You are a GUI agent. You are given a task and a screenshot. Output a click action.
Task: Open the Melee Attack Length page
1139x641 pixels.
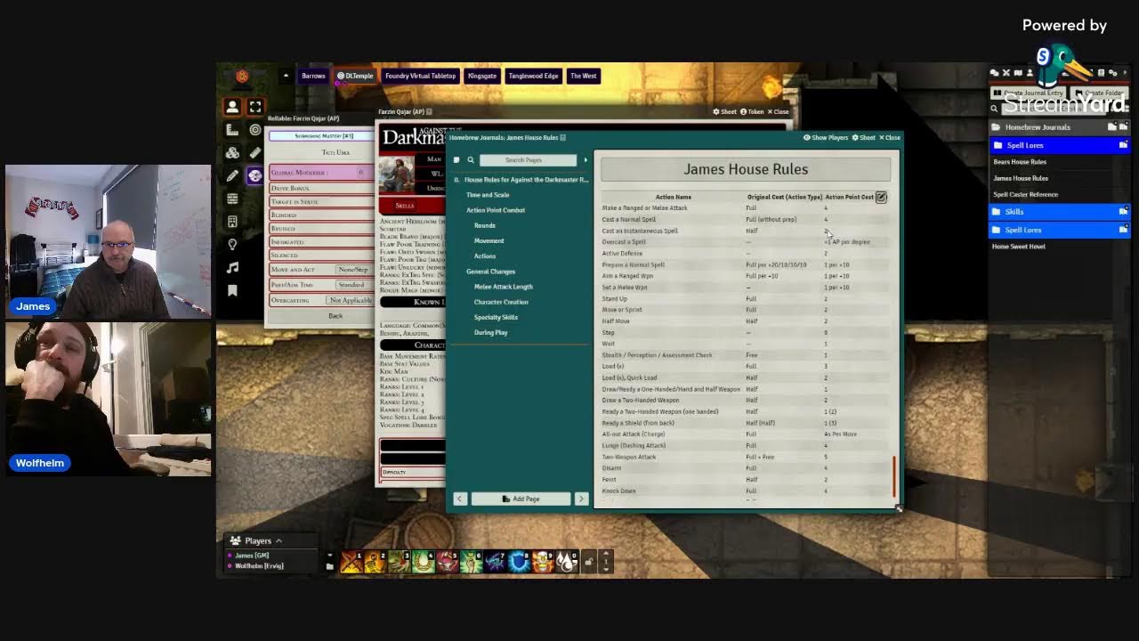(504, 287)
